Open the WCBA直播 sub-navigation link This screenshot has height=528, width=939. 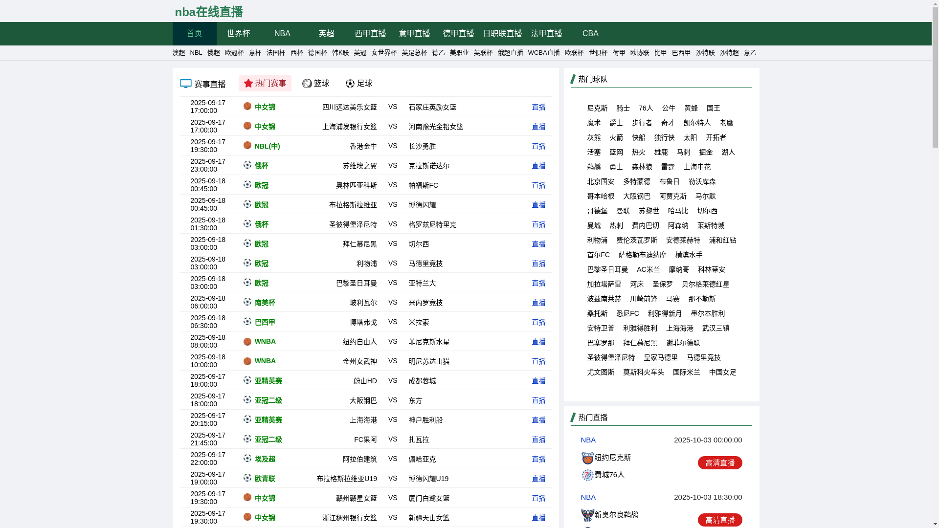(x=544, y=53)
